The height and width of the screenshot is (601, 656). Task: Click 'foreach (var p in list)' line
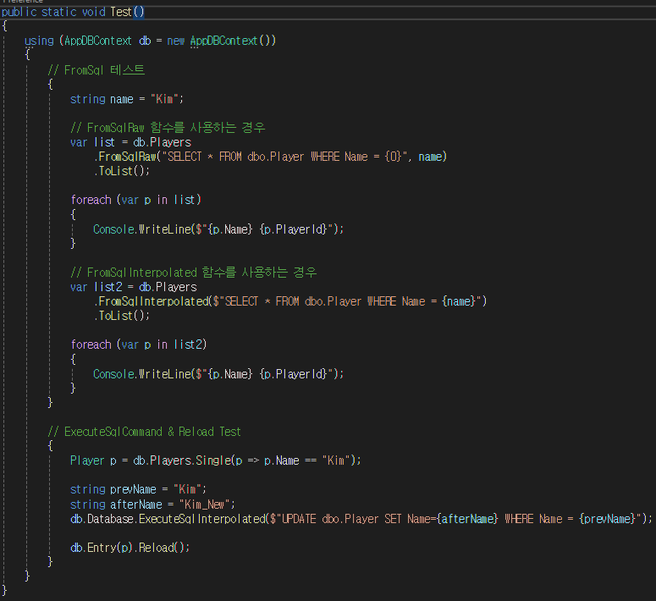(x=136, y=200)
